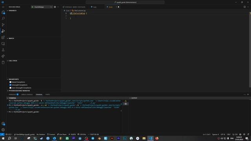Collapse the Breakpoints section
251x141 pixels.
(33, 79)
